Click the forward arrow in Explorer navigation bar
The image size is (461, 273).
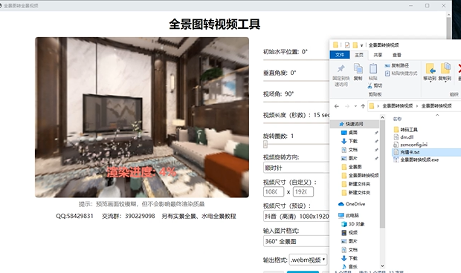pyautogui.click(x=347, y=106)
